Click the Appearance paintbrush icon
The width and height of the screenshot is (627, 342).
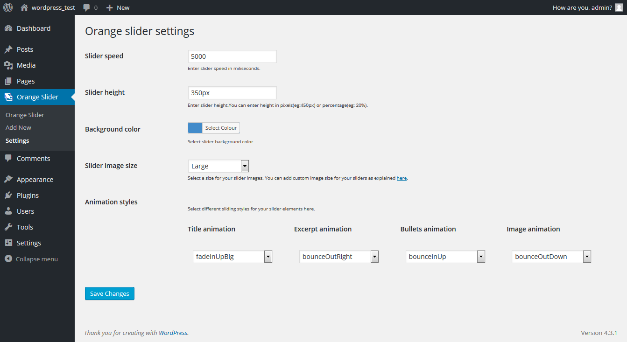(8, 180)
